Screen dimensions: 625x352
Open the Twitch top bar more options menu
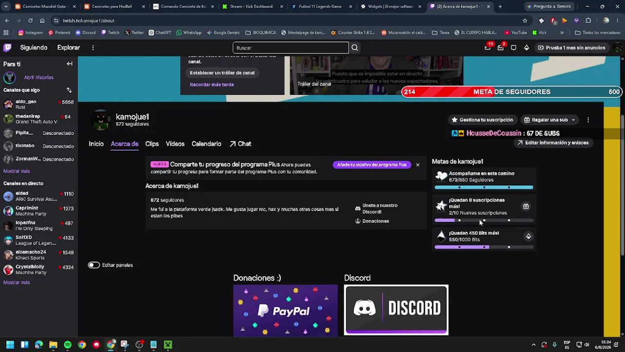pyautogui.click(x=93, y=47)
